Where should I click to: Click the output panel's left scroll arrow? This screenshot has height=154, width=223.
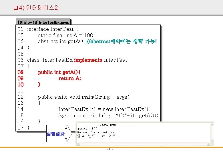click(x=79, y=144)
